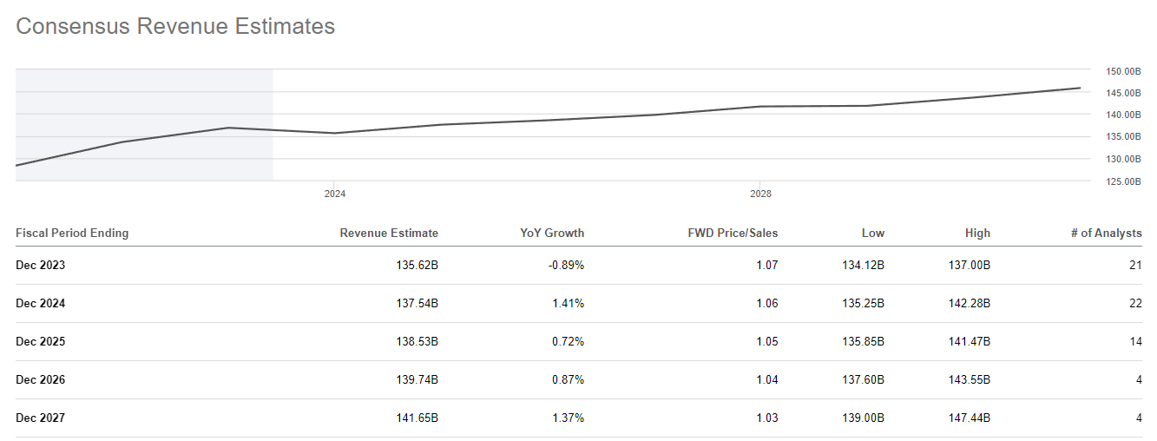This screenshot has width=1157, height=441.
Task: Select the Dec 2023 row label
Action: click(x=41, y=266)
